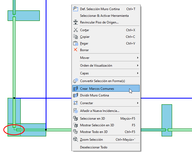Click the Ctrl+T shortcut label
The image size is (192, 154).
pyautogui.click(x=131, y=9)
